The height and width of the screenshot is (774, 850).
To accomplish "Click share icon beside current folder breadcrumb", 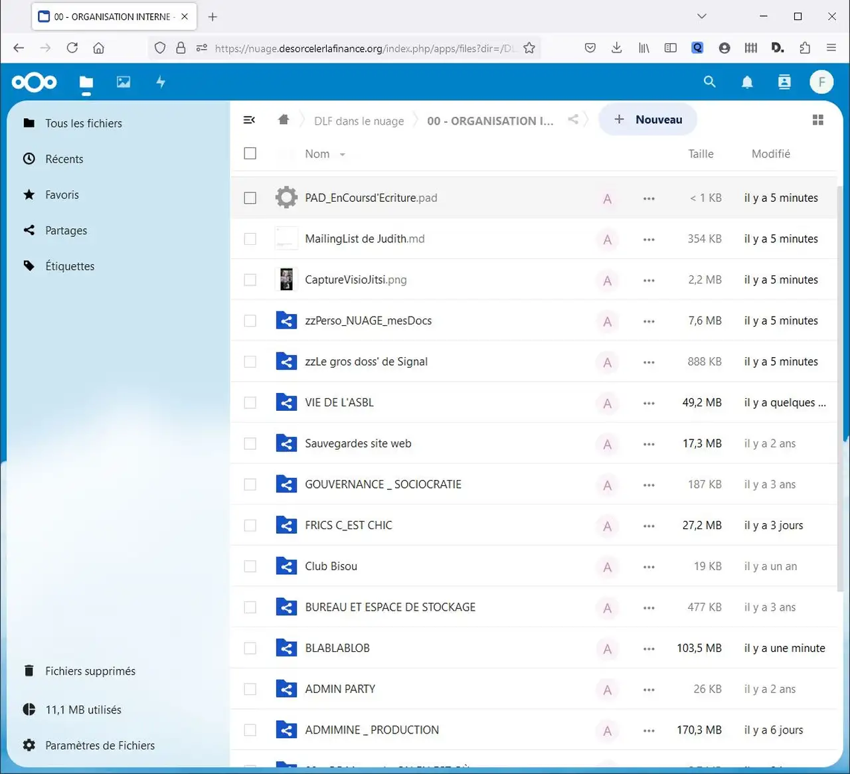I will (x=573, y=120).
